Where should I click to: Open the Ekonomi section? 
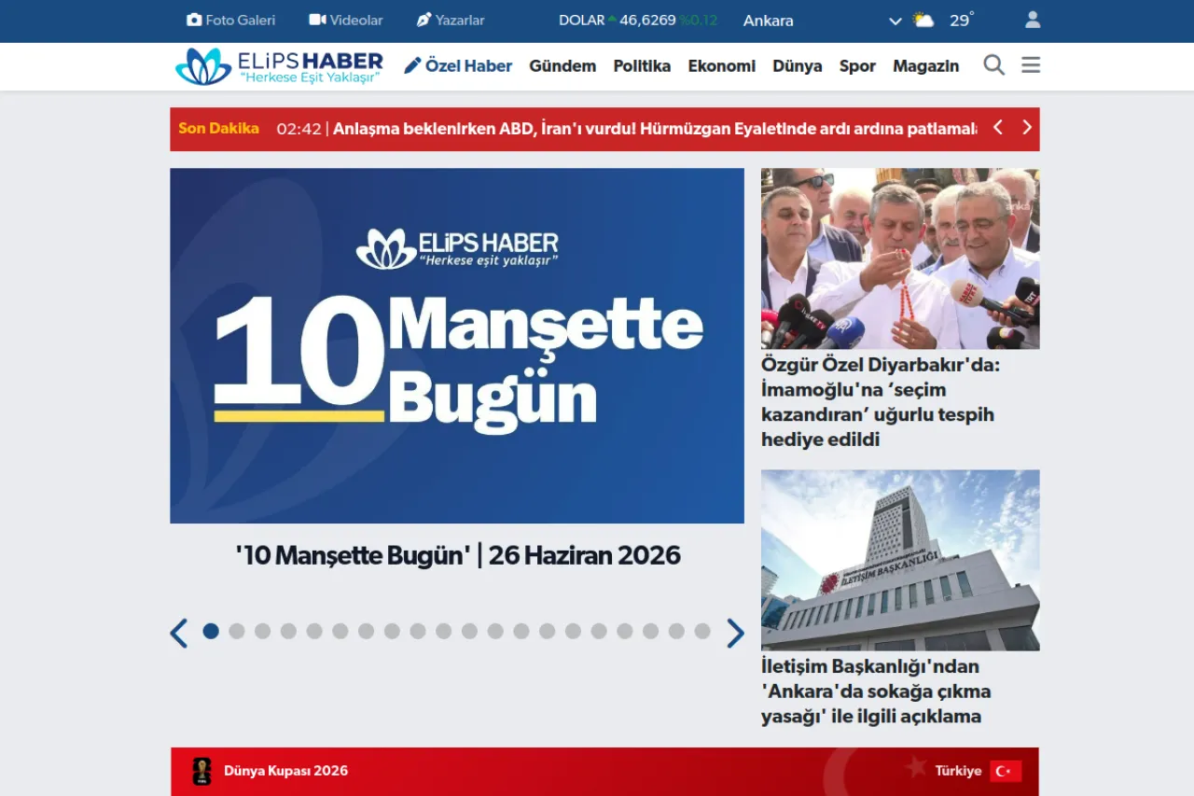click(x=722, y=65)
